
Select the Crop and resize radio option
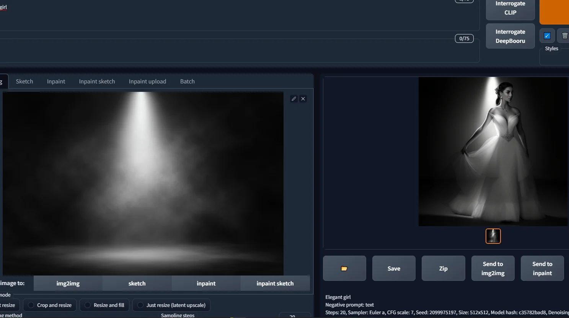coord(50,305)
